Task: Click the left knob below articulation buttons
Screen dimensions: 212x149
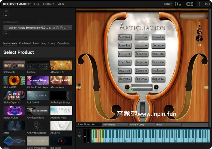Action: coord(127,87)
